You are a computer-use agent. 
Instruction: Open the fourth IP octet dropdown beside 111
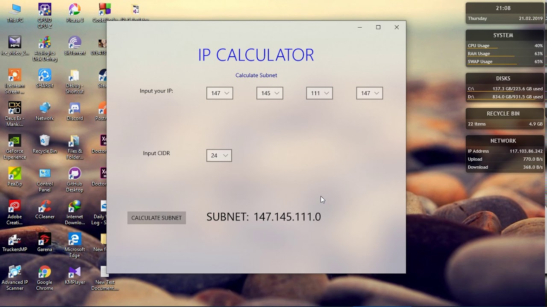370,93
